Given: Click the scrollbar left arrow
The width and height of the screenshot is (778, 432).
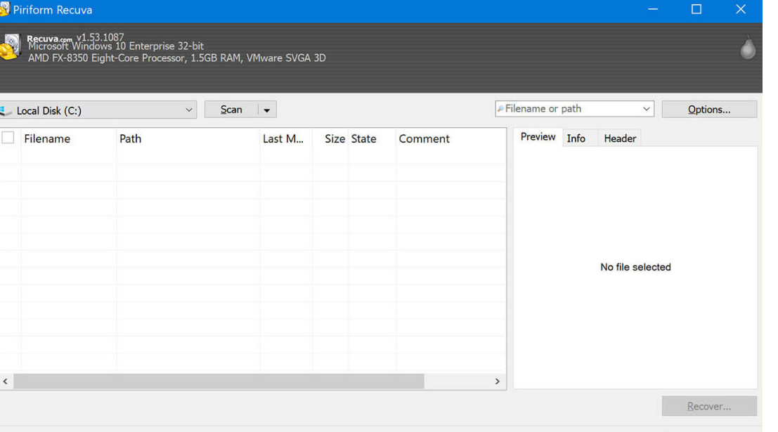Looking at the screenshot, I should pyautogui.click(x=6, y=381).
